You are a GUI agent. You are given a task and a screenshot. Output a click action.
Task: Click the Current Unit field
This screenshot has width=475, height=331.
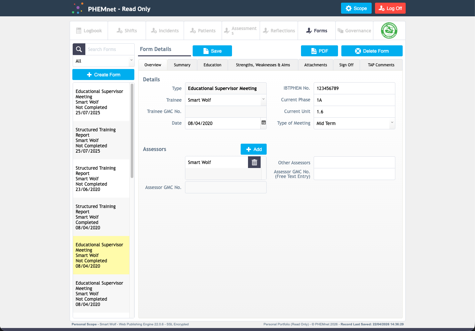(x=354, y=112)
